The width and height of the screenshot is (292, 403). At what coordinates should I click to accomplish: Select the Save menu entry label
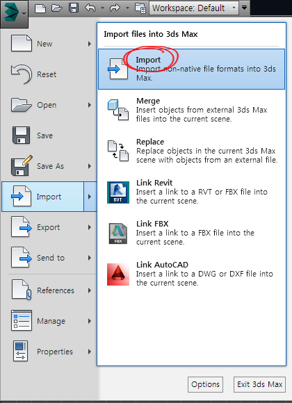point(44,135)
